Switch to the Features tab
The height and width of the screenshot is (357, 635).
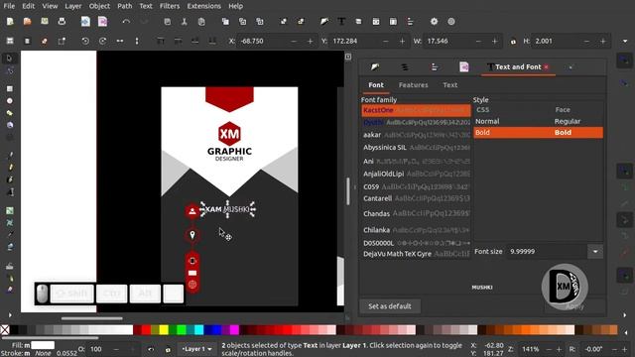(x=413, y=85)
